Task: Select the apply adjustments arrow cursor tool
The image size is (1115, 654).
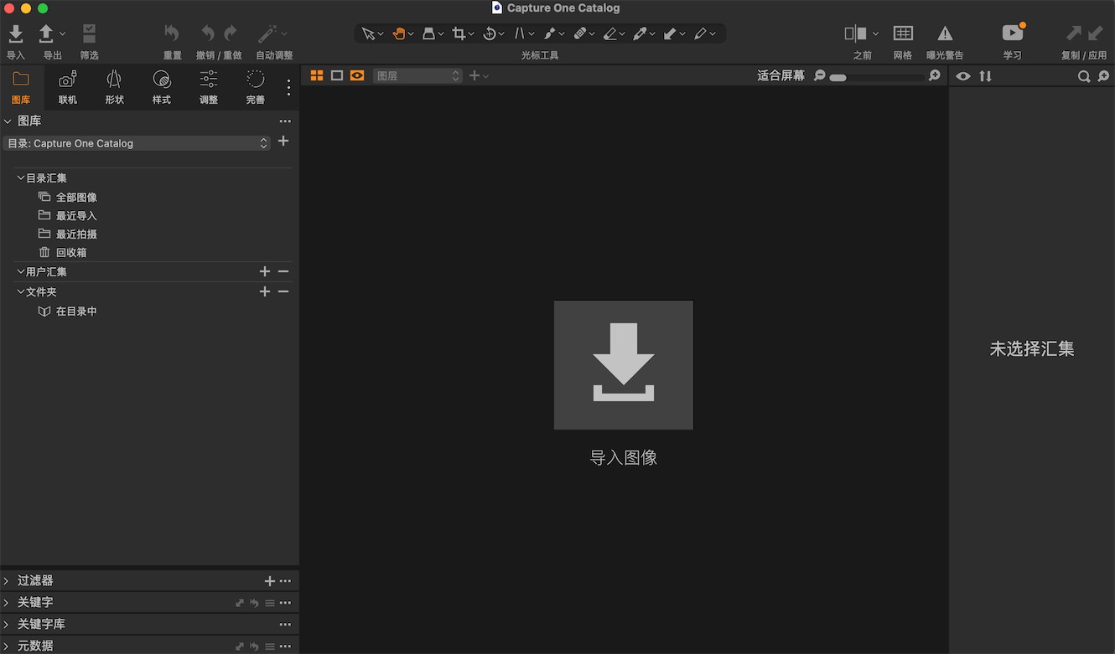Action: tap(670, 33)
